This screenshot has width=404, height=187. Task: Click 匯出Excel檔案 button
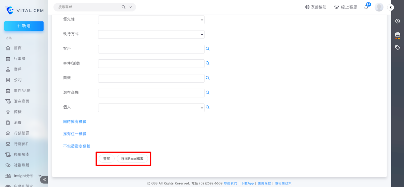click(132, 159)
